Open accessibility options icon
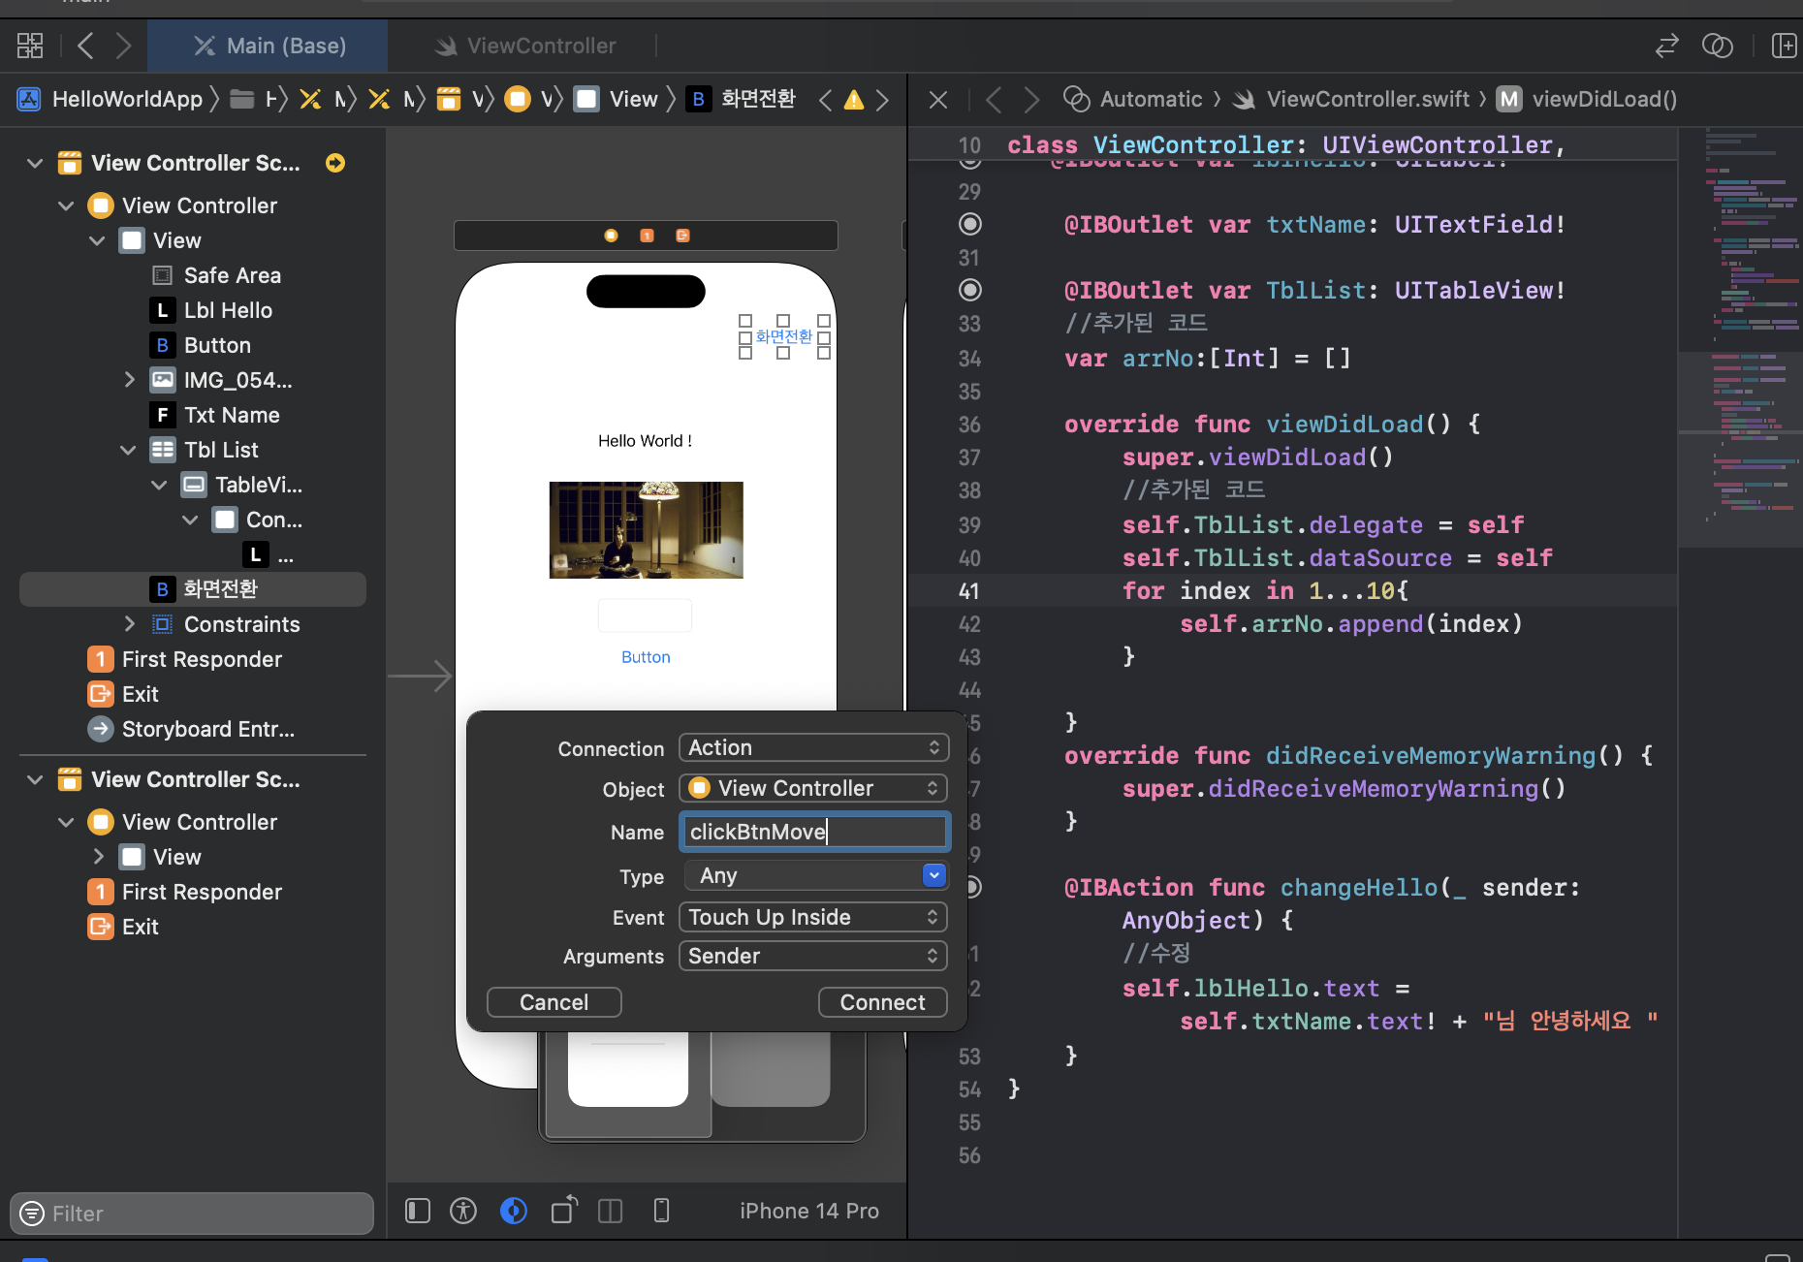This screenshot has width=1803, height=1262. click(x=463, y=1211)
